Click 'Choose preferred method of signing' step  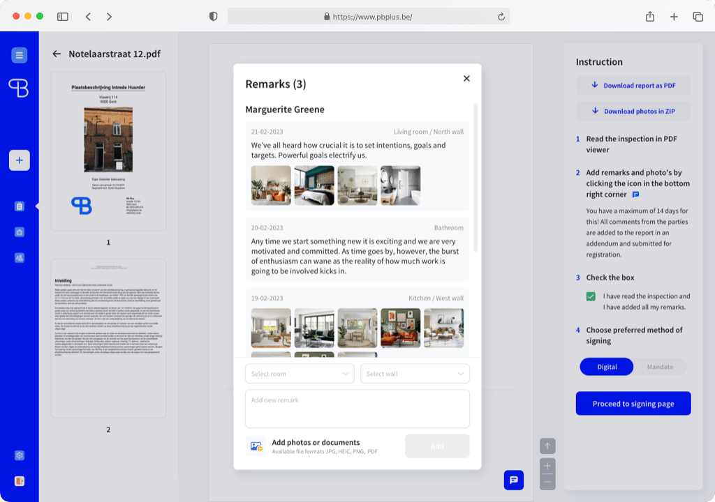click(634, 335)
